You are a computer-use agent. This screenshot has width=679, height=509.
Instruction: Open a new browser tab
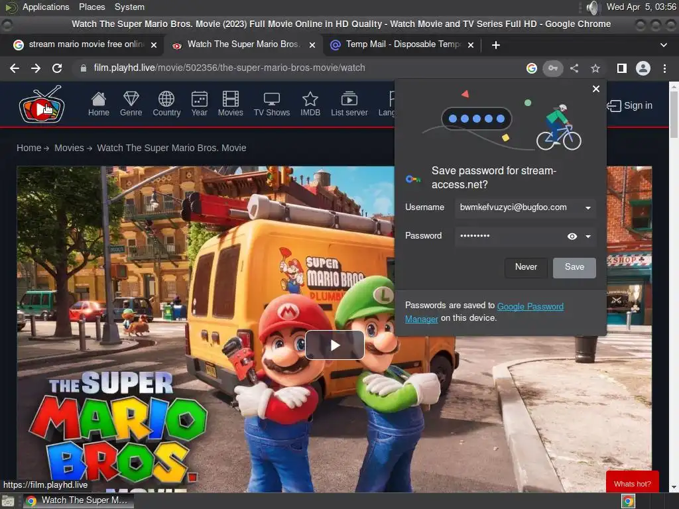[x=496, y=45]
